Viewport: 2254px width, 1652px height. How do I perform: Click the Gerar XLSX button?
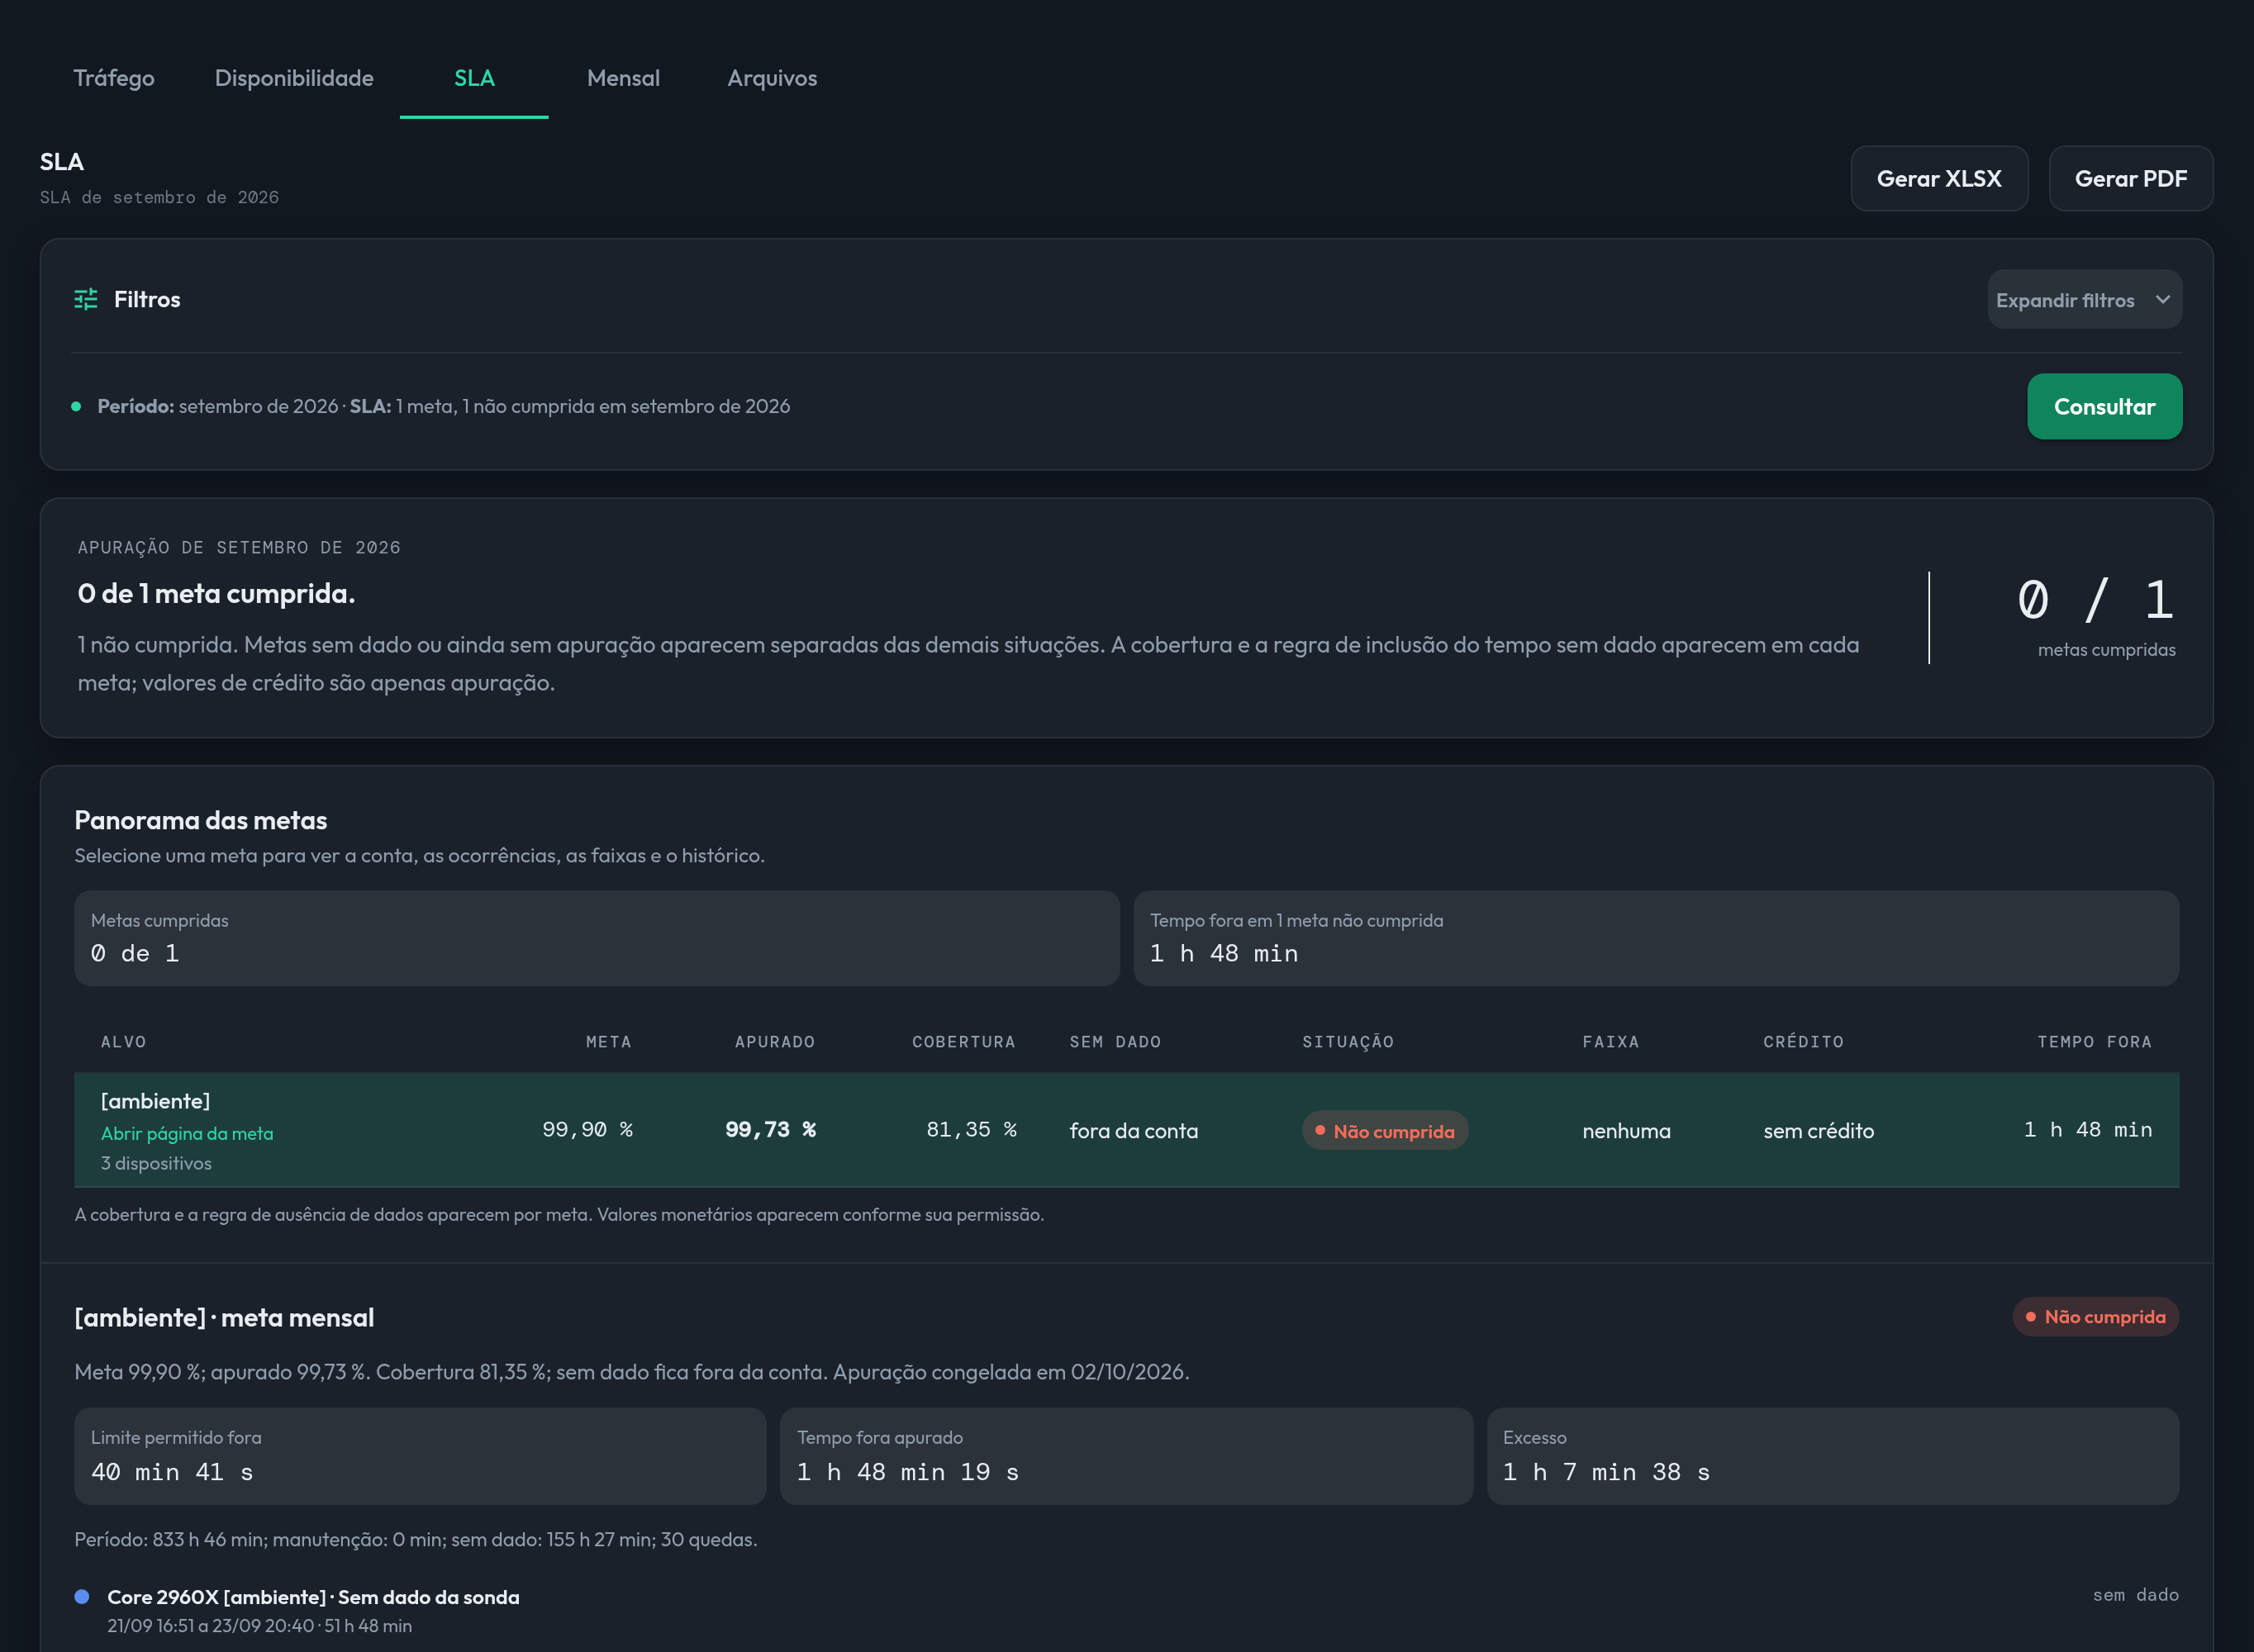click(1939, 179)
